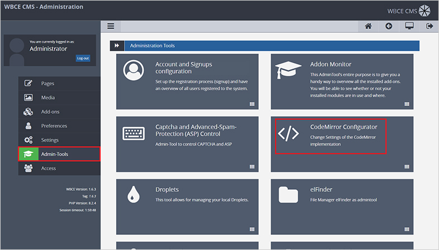Screen dimensions: 439x250
Task: Click the Preferences user icon
Action: tap(28, 126)
